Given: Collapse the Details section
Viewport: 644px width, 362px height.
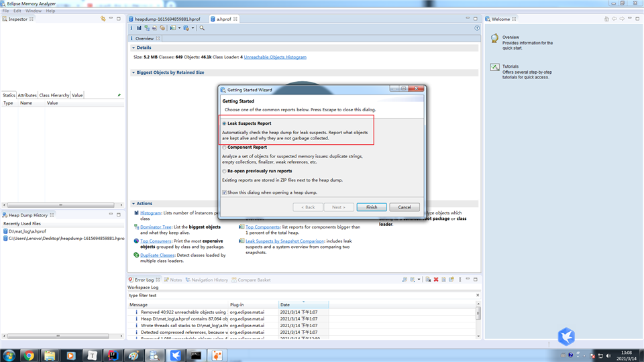Looking at the screenshot, I should tap(133, 48).
